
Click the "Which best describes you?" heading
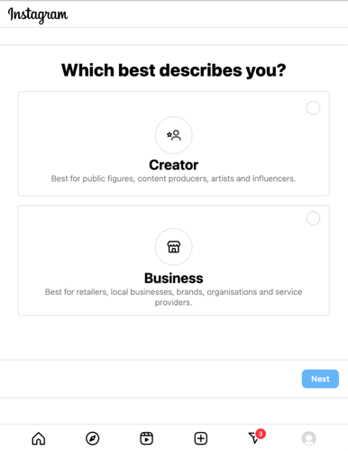[x=174, y=70]
